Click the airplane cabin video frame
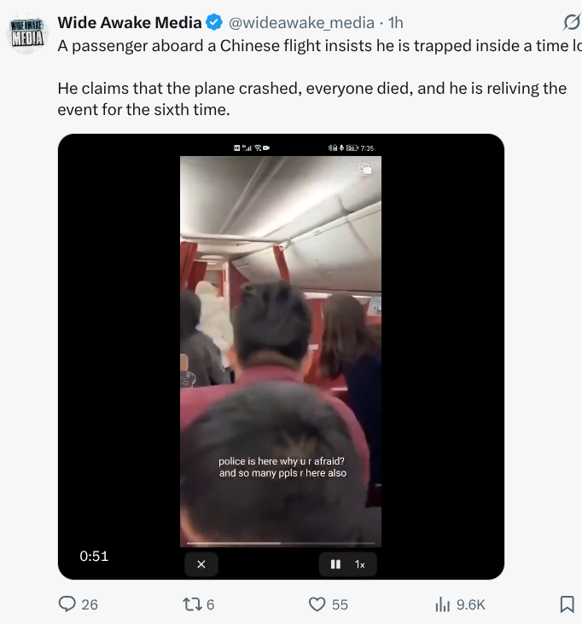Image resolution: width=582 pixels, height=624 pixels. pos(281,351)
